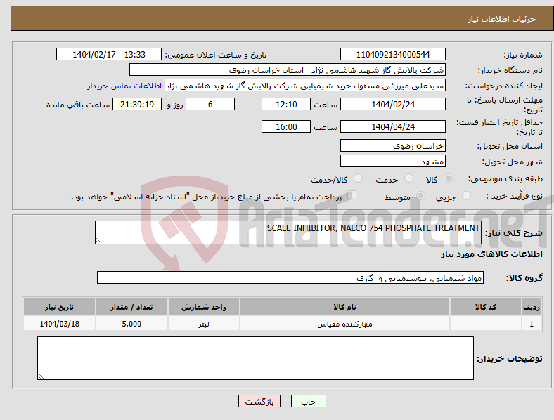Click the delivery province field خراسان رضوی
This screenshot has height=420, width=554.
coord(392,146)
